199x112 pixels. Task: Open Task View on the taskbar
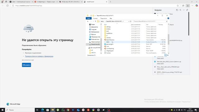point(37,110)
